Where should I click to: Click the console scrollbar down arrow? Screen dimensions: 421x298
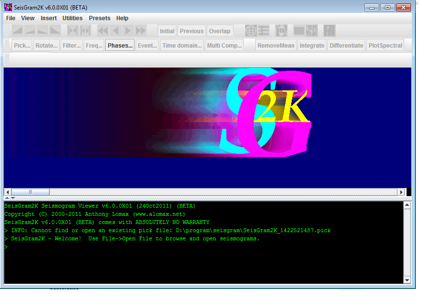click(407, 280)
